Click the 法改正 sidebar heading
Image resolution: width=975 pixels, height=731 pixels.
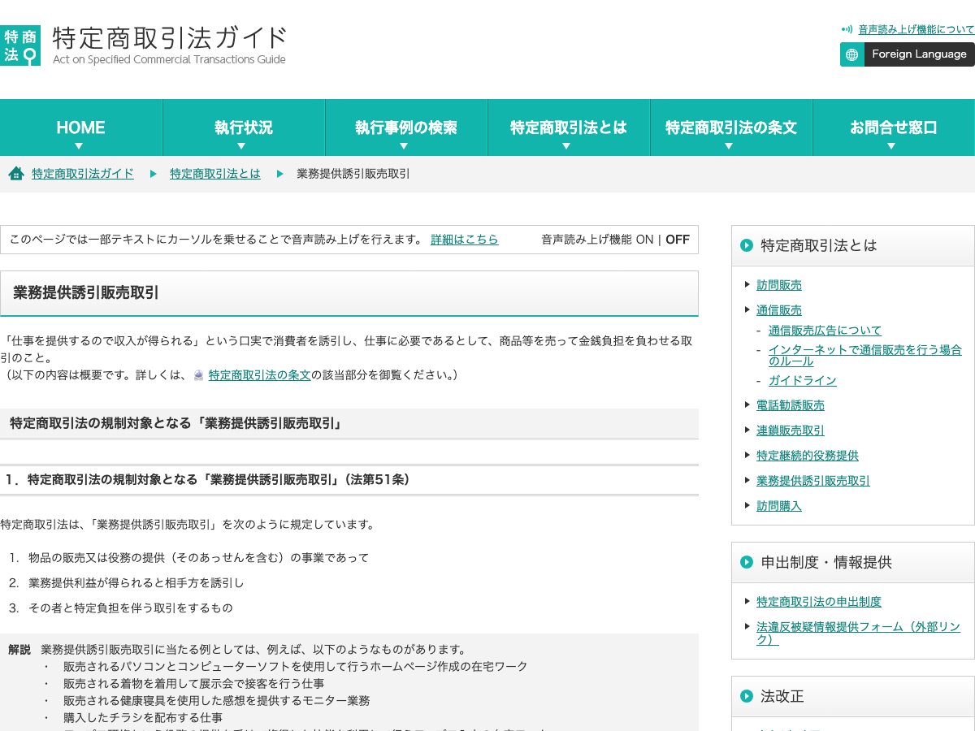[782, 696]
